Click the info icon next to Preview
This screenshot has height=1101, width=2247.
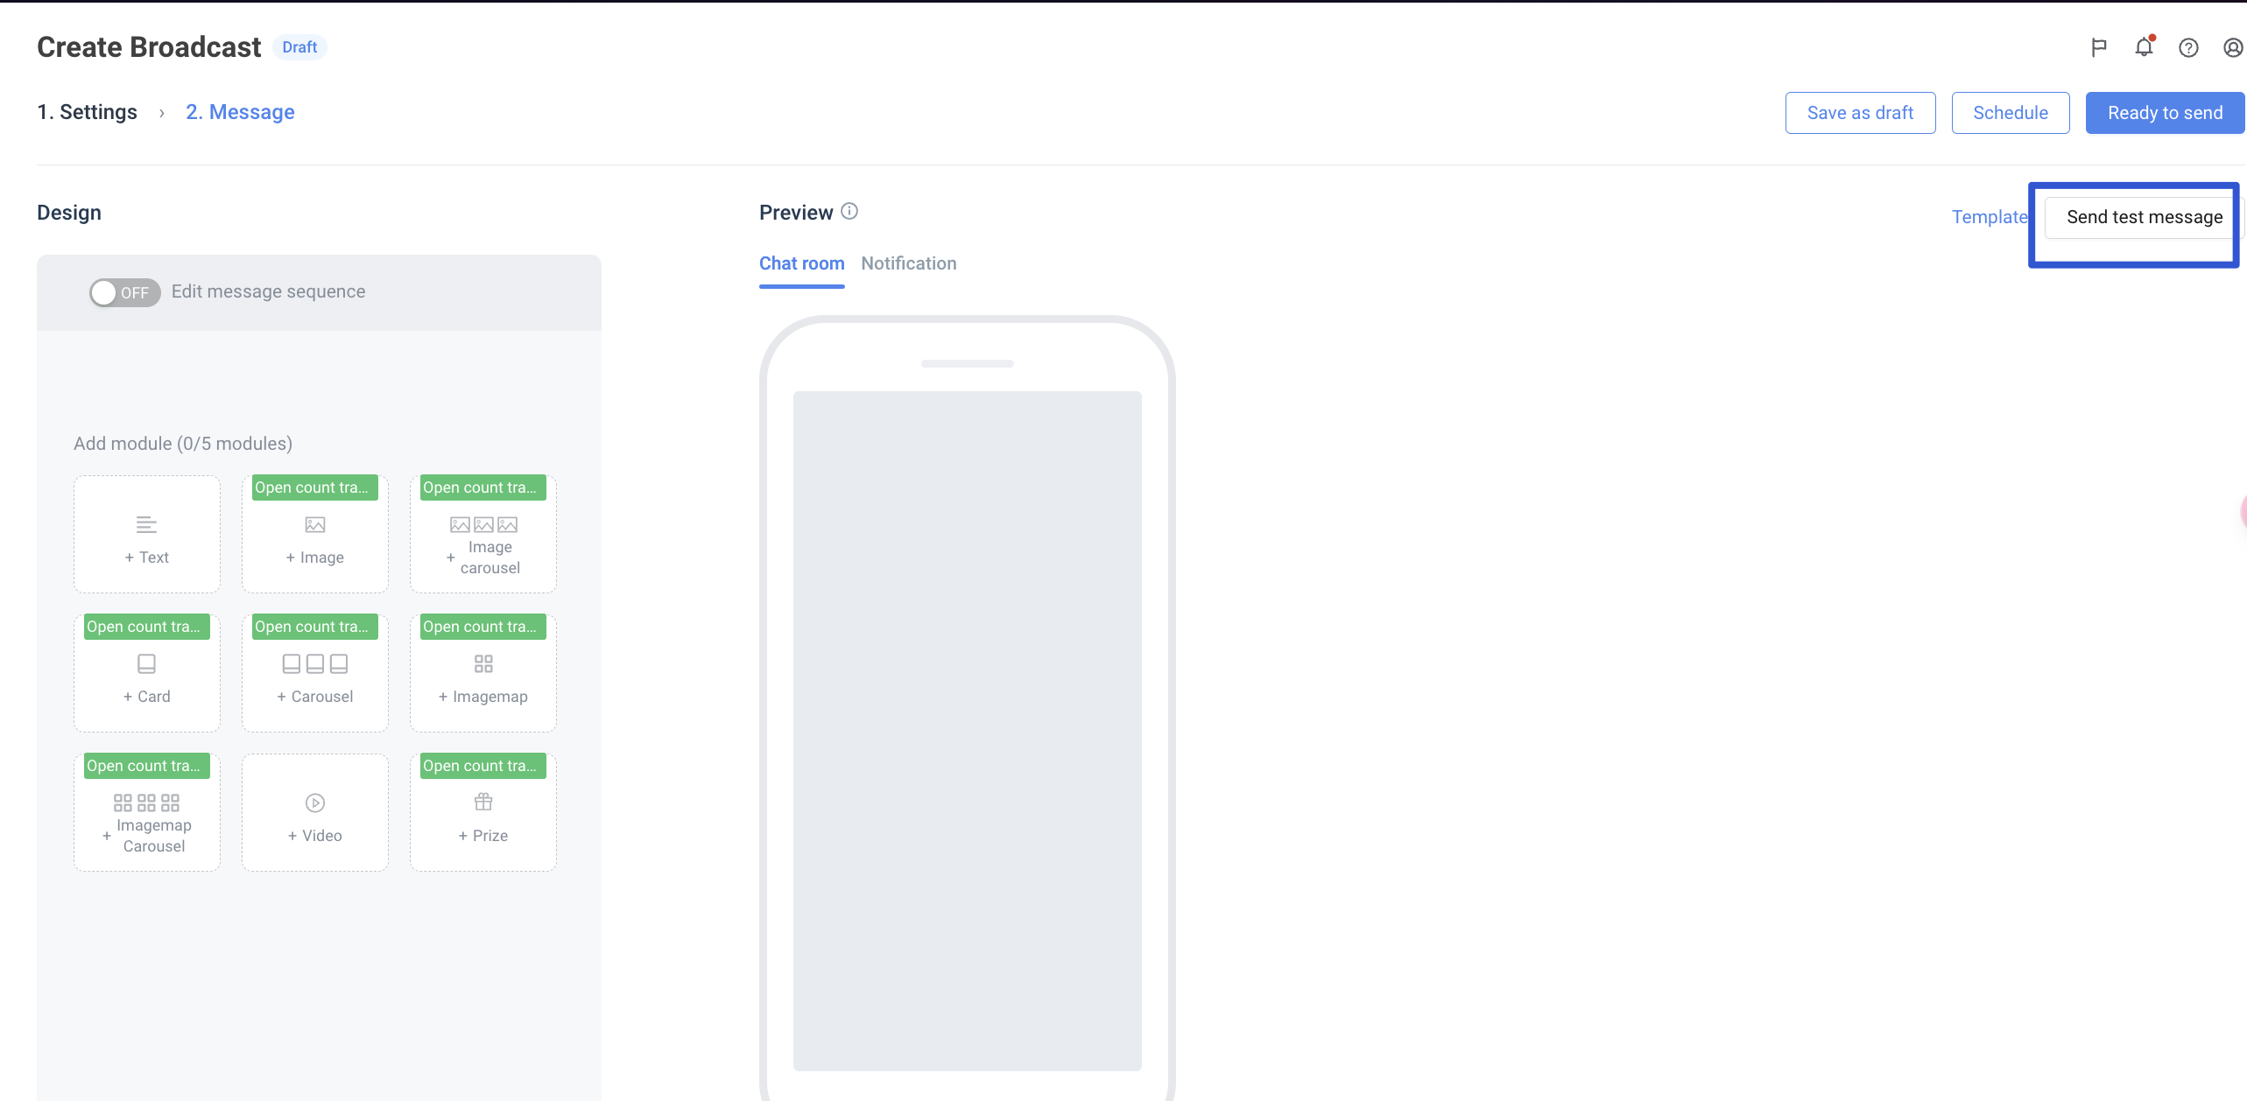(849, 211)
